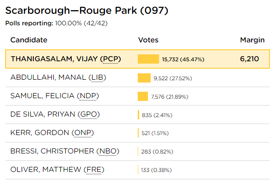Screen dimensions: 276x189
Task: Select the 15,732 (45.47%) vote count
Action: (183, 59)
